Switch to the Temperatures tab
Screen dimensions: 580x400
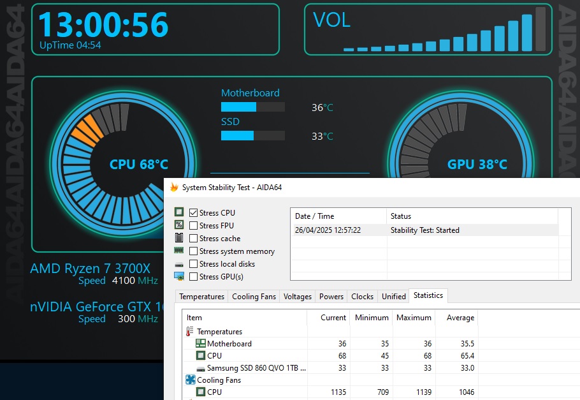(201, 296)
